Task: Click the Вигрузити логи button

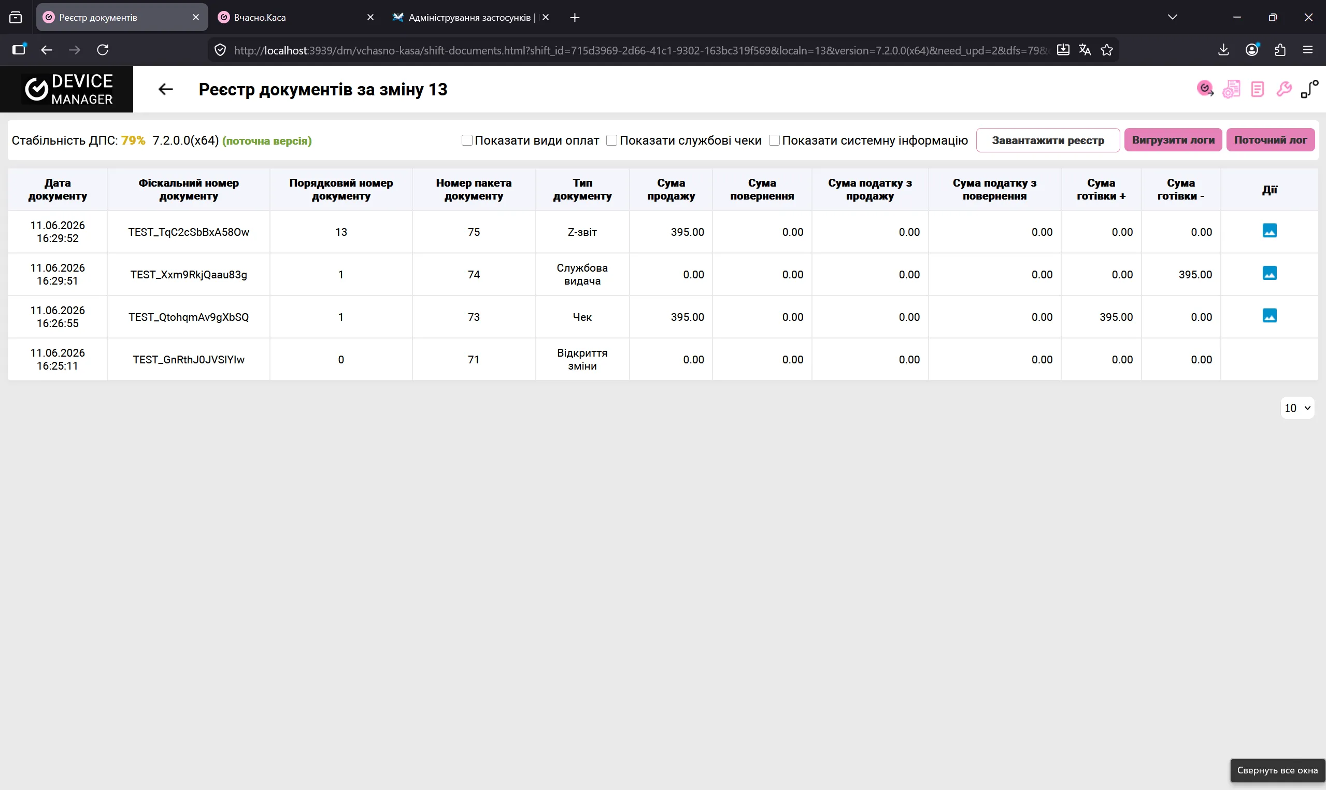Action: [x=1173, y=140]
